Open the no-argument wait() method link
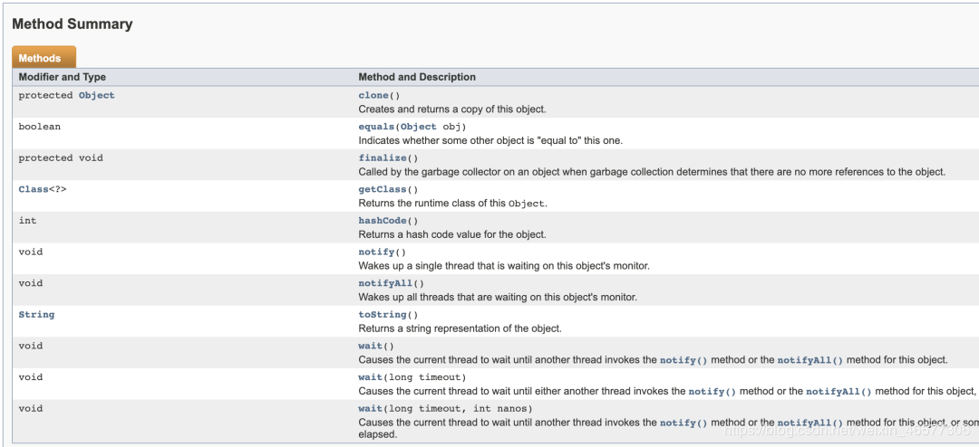This screenshot has width=979, height=447. click(370, 346)
